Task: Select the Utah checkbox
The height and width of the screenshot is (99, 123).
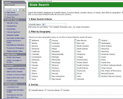Action: tap(75, 76)
